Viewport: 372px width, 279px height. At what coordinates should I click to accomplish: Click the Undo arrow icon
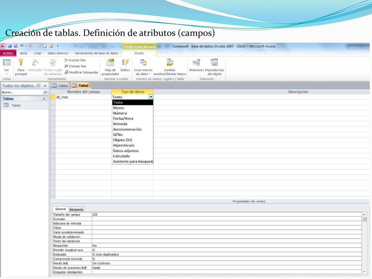point(22,46)
